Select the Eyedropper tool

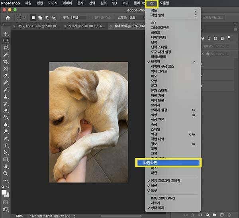pyautogui.click(x=6, y=75)
